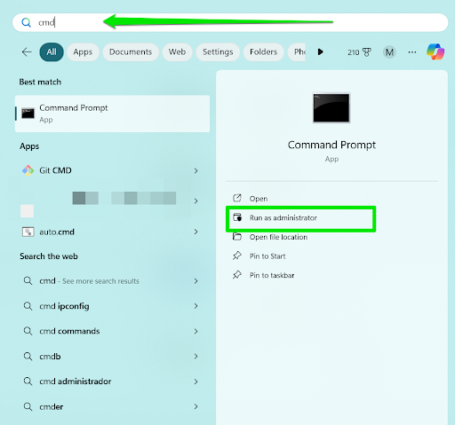The image size is (455, 425).
Task: Switch to the Documents filter tab
Action: tap(131, 52)
